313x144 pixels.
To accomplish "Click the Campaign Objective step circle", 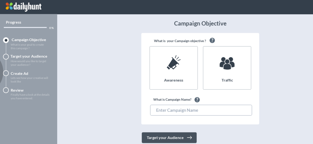I will pos(6,40).
